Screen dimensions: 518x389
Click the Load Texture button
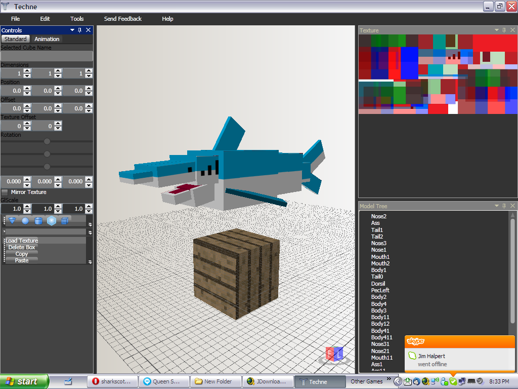22,241
